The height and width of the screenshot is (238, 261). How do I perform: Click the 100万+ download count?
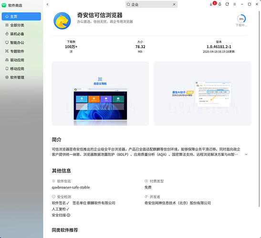pyautogui.click(x=71, y=47)
